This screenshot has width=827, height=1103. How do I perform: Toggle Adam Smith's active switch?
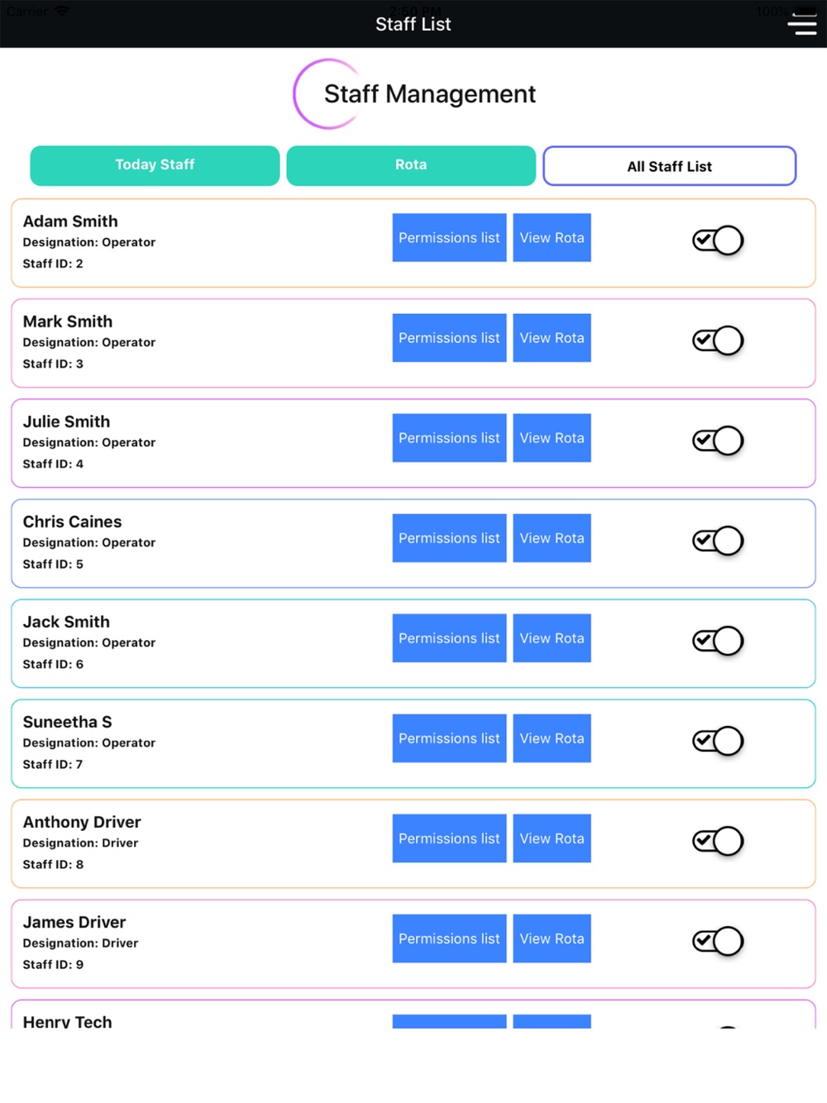click(718, 241)
